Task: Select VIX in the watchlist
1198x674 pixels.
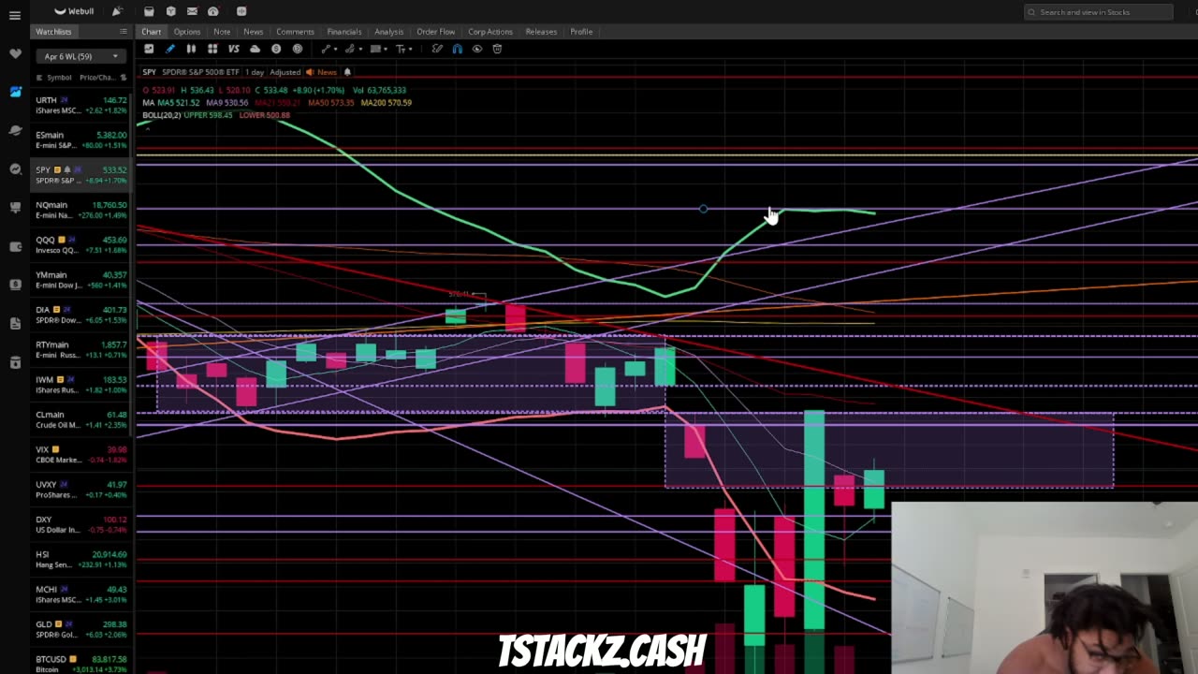Action: click(x=82, y=454)
